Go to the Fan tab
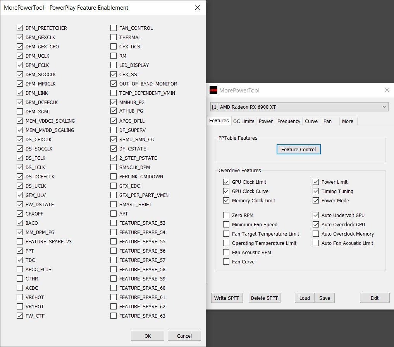Image resolution: width=394 pixels, height=347 pixels. [327, 121]
